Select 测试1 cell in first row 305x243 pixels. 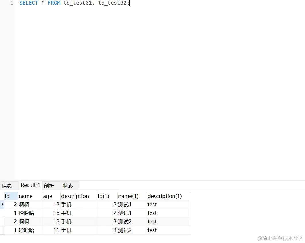click(x=132, y=205)
